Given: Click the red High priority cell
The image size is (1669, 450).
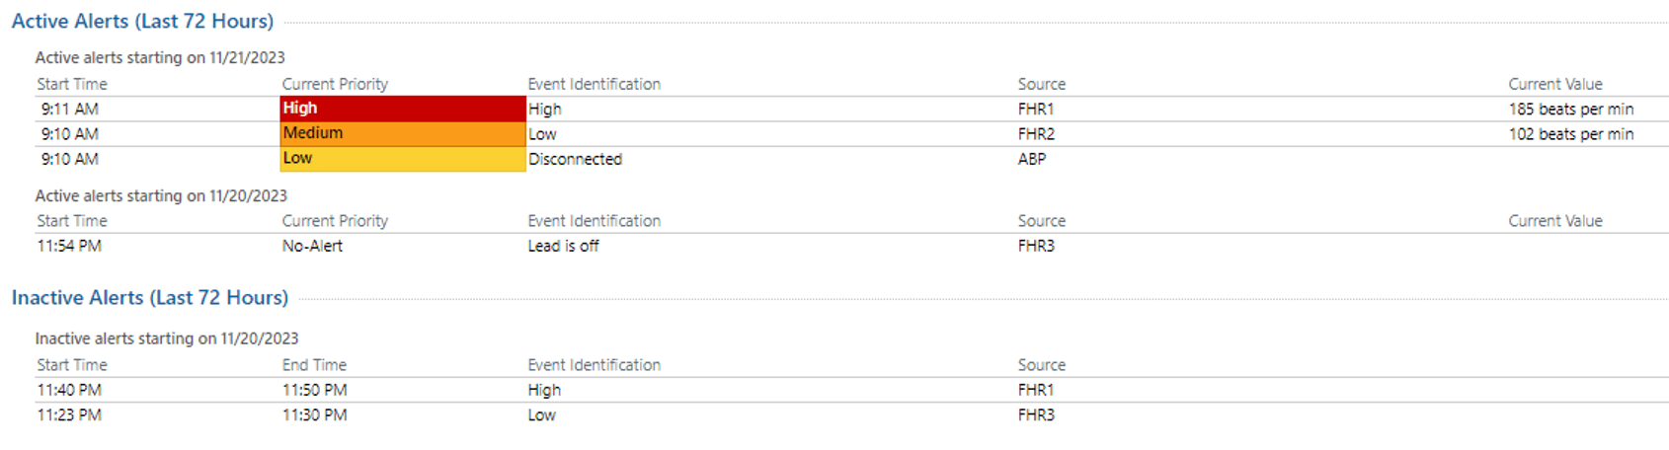Looking at the screenshot, I should [402, 109].
